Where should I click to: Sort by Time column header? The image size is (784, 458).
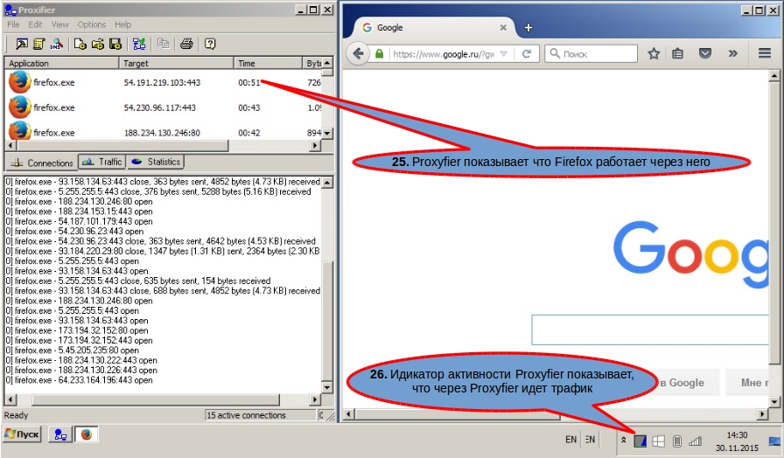268,64
